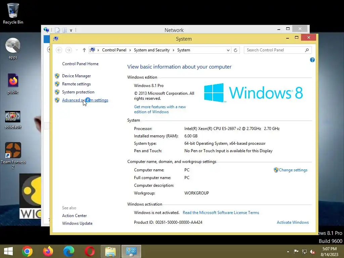Switch to File Explorer on the taskbar
344x258 pixels.
pyautogui.click(x=110, y=251)
